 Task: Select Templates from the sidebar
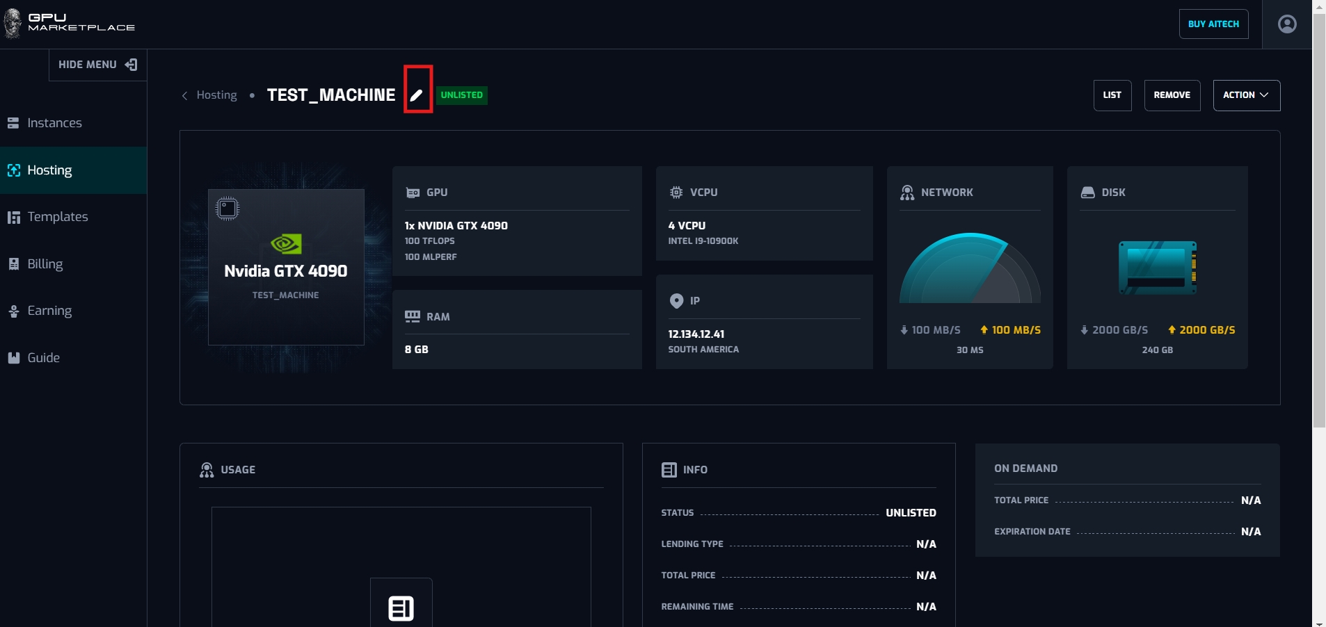coord(57,217)
